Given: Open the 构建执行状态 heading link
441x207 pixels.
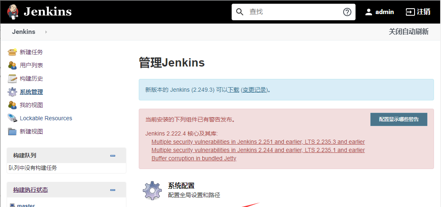Looking at the screenshot, I should (x=31, y=190).
